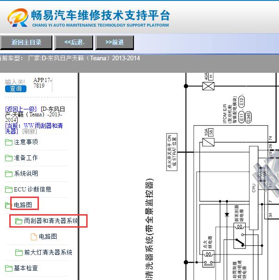Collapse the open 电路图 folder icon
Viewport: 279px width, 280px height.
point(8,205)
